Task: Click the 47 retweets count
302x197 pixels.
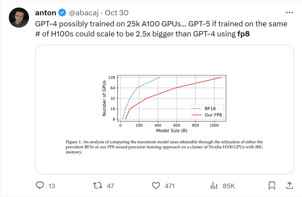Action: click(110, 186)
